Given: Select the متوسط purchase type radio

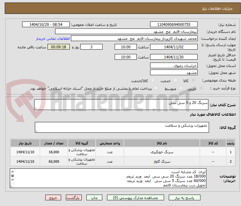Looking at the screenshot, I should 181,88.
